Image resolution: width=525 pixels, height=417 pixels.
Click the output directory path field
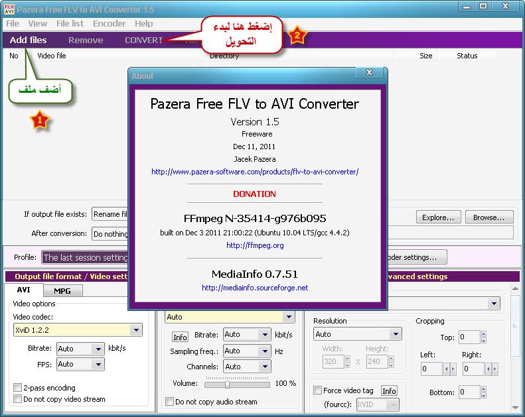point(451,233)
